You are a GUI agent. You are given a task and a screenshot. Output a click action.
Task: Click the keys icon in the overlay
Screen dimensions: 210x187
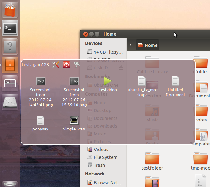point(77,65)
